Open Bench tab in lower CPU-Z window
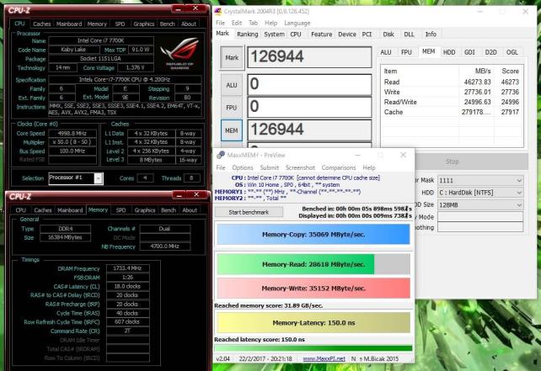541x371 pixels. tap(169, 210)
